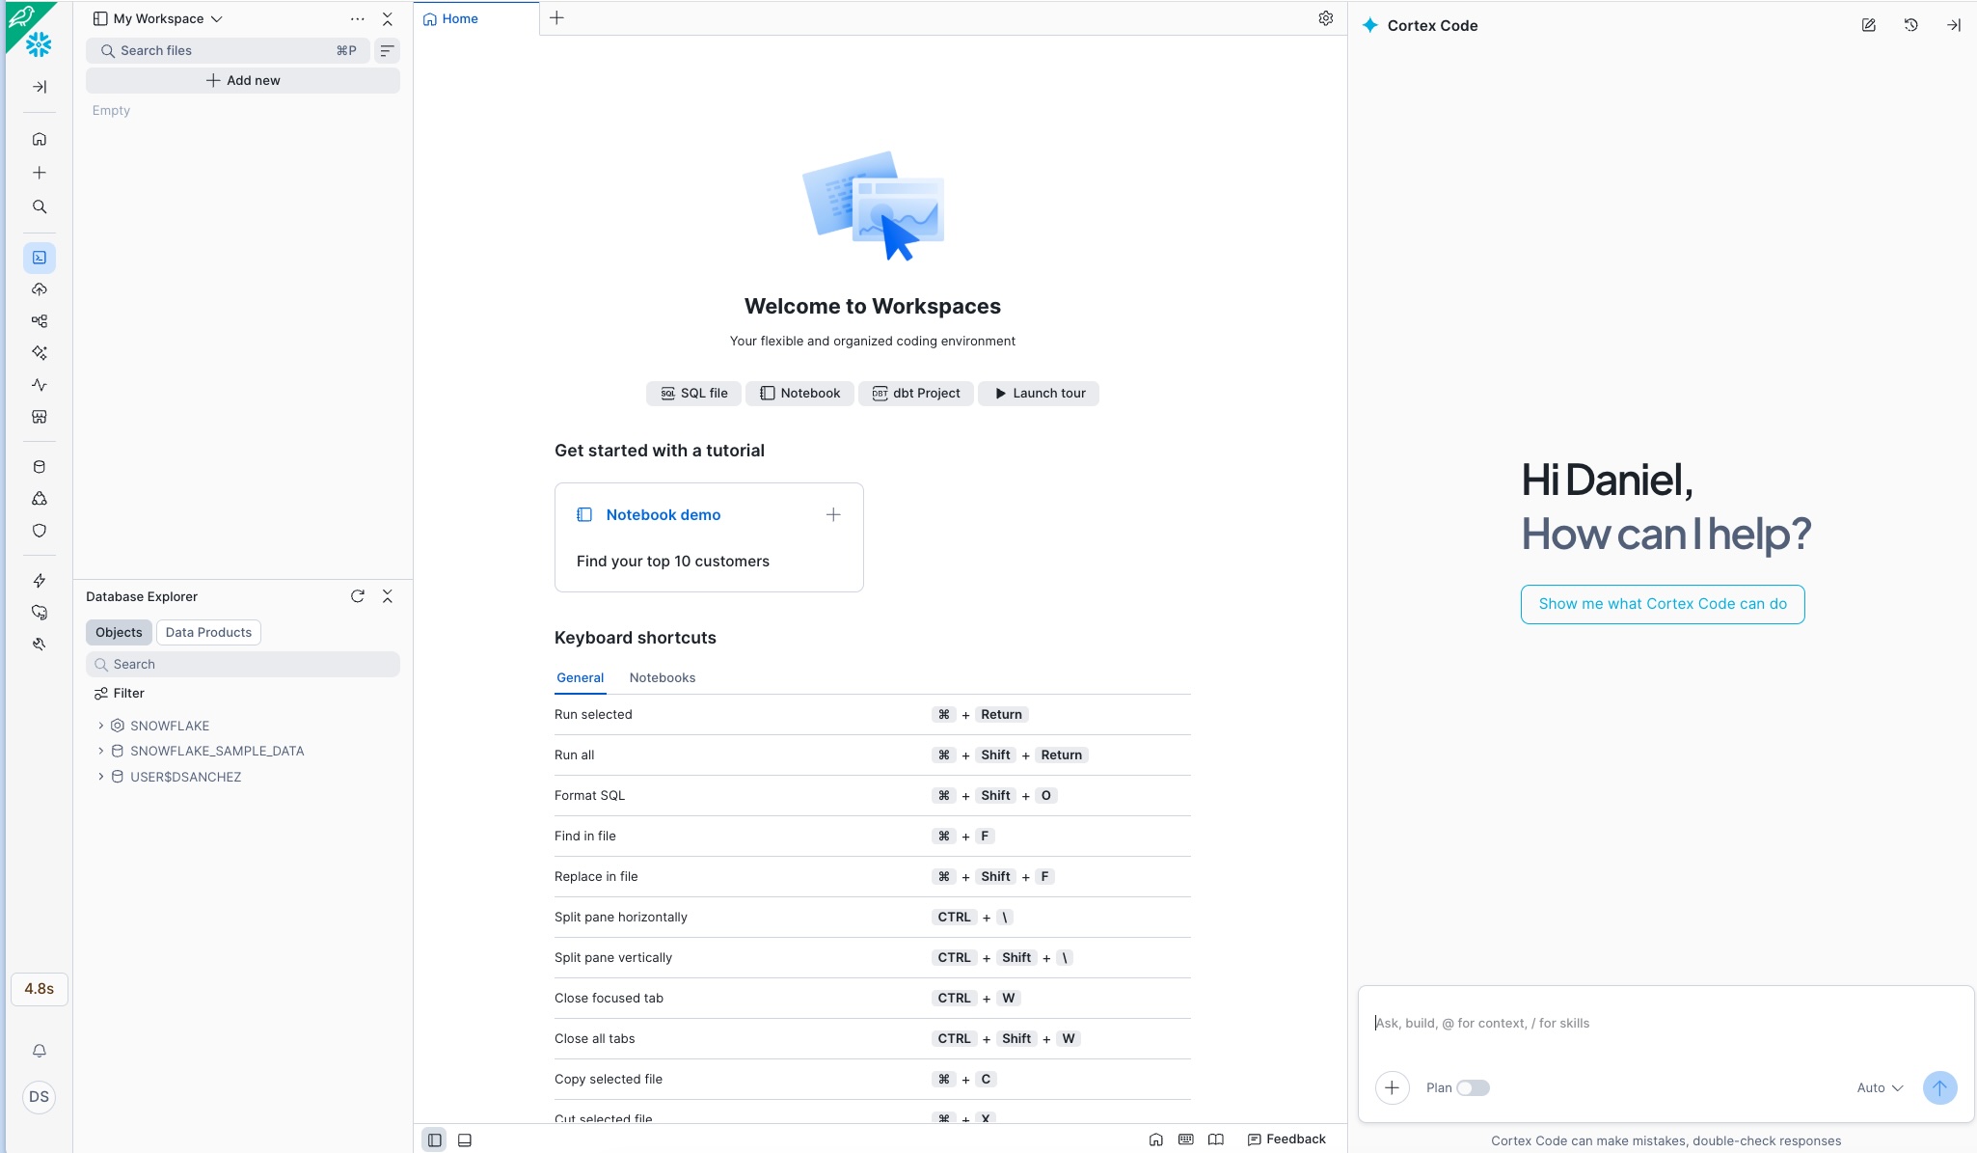The height and width of the screenshot is (1153, 1977).
Task: Open the Database Explorer refresh icon
Action: (358, 596)
